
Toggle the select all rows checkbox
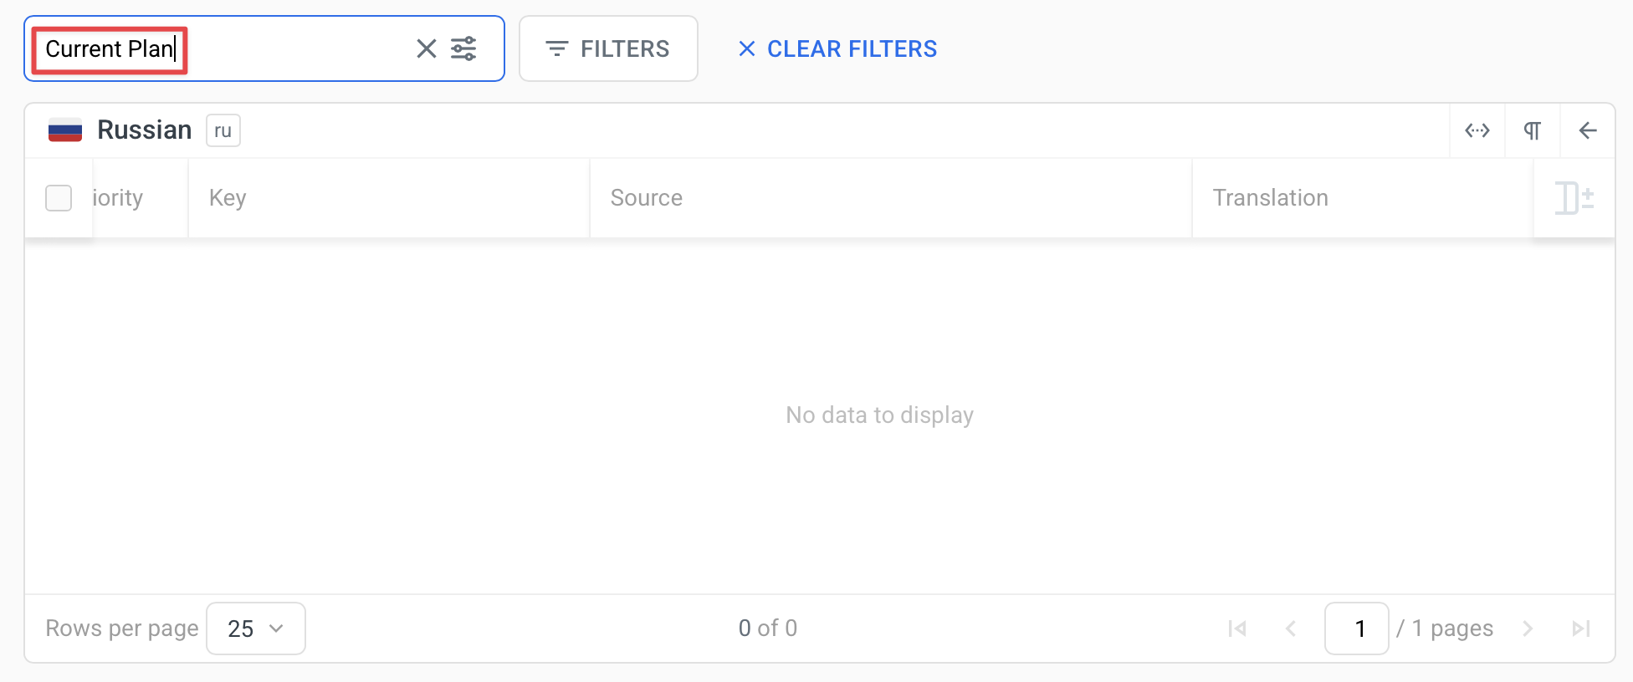pos(59,198)
